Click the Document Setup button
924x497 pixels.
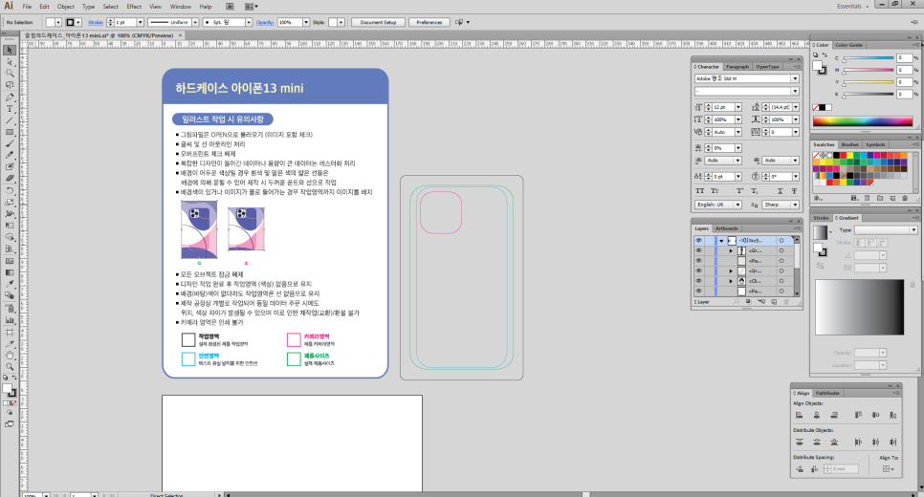pos(379,22)
